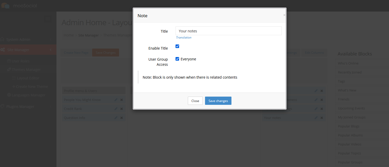
Task: Toggle the sidebar hamburger menu icon
Action: pos(47,19)
